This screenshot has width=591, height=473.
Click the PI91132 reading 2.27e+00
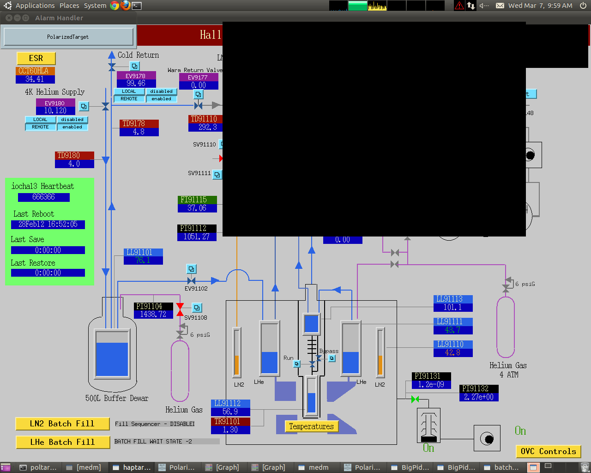point(479,397)
